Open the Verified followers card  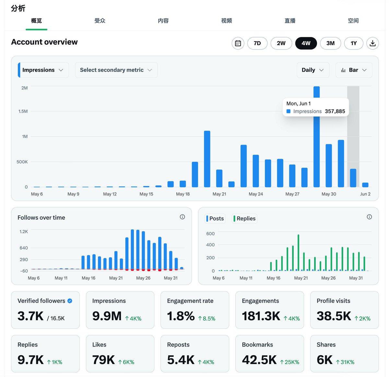tap(45, 310)
